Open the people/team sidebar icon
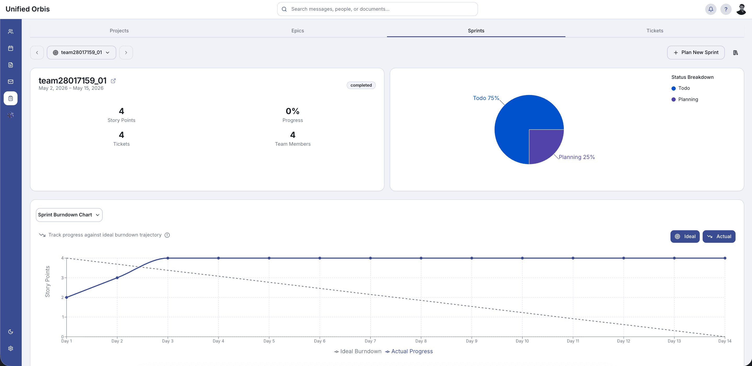 [10, 32]
